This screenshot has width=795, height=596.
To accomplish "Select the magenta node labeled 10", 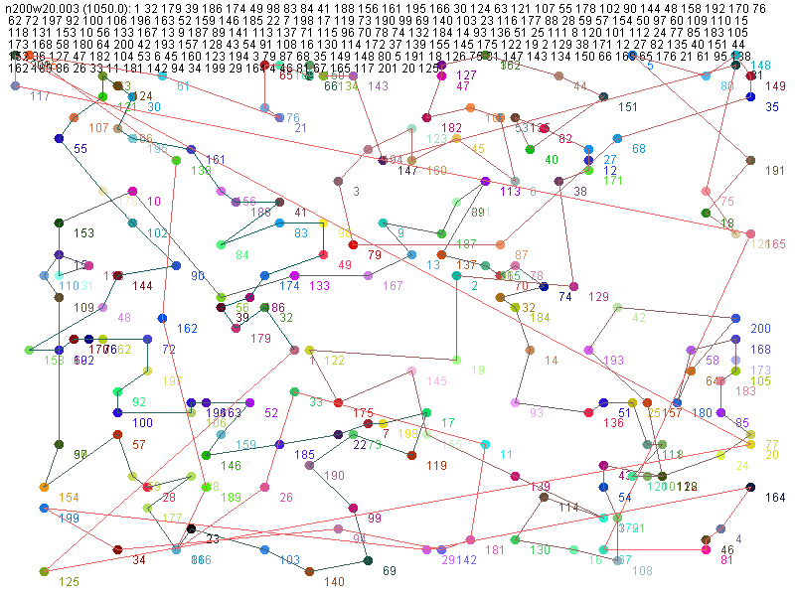I will pos(132,191).
